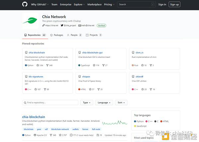Open the Type filter dropdown
Image resolution: width=199 pixels, height=142 pixels.
(x=87, y=103)
